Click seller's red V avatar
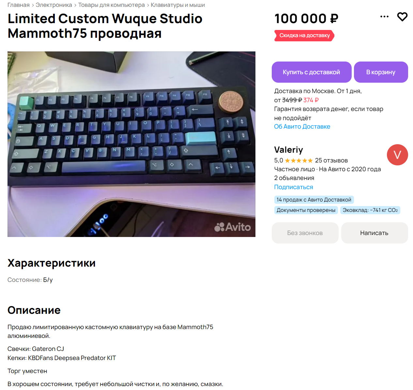Screen dimensions: 413x390 coord(397,155)
